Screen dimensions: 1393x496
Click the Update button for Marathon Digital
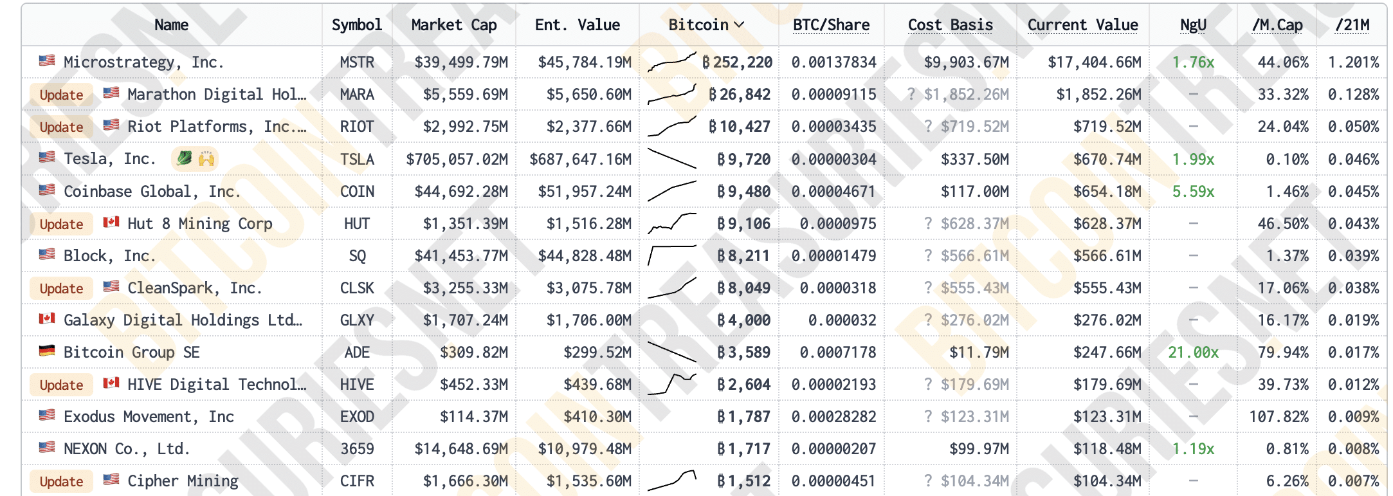(x=61, y=95)
